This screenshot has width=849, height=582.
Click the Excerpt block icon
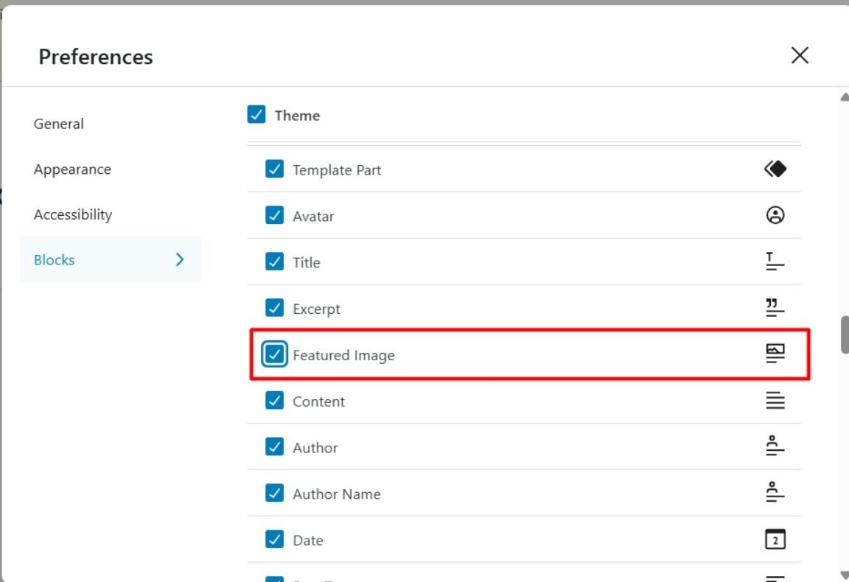tap(775, 307)
